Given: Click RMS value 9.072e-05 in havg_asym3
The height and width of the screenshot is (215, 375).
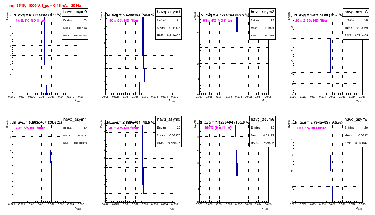Looking at the screenshot, I should coord(361,36).
